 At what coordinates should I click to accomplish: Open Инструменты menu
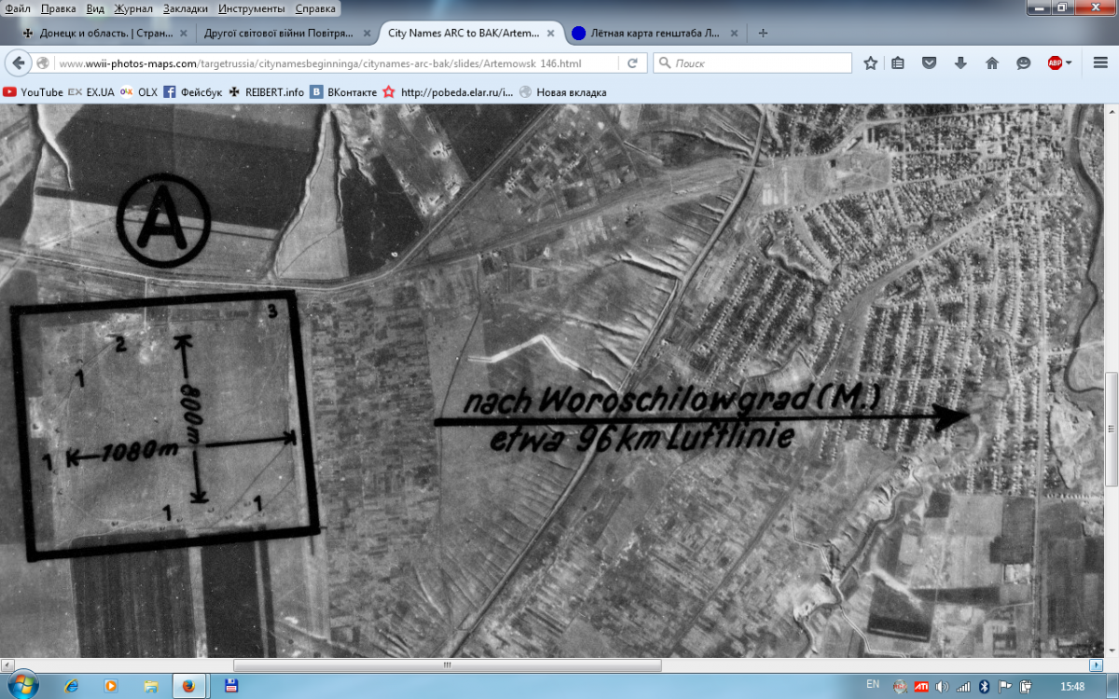coord(252,8)
